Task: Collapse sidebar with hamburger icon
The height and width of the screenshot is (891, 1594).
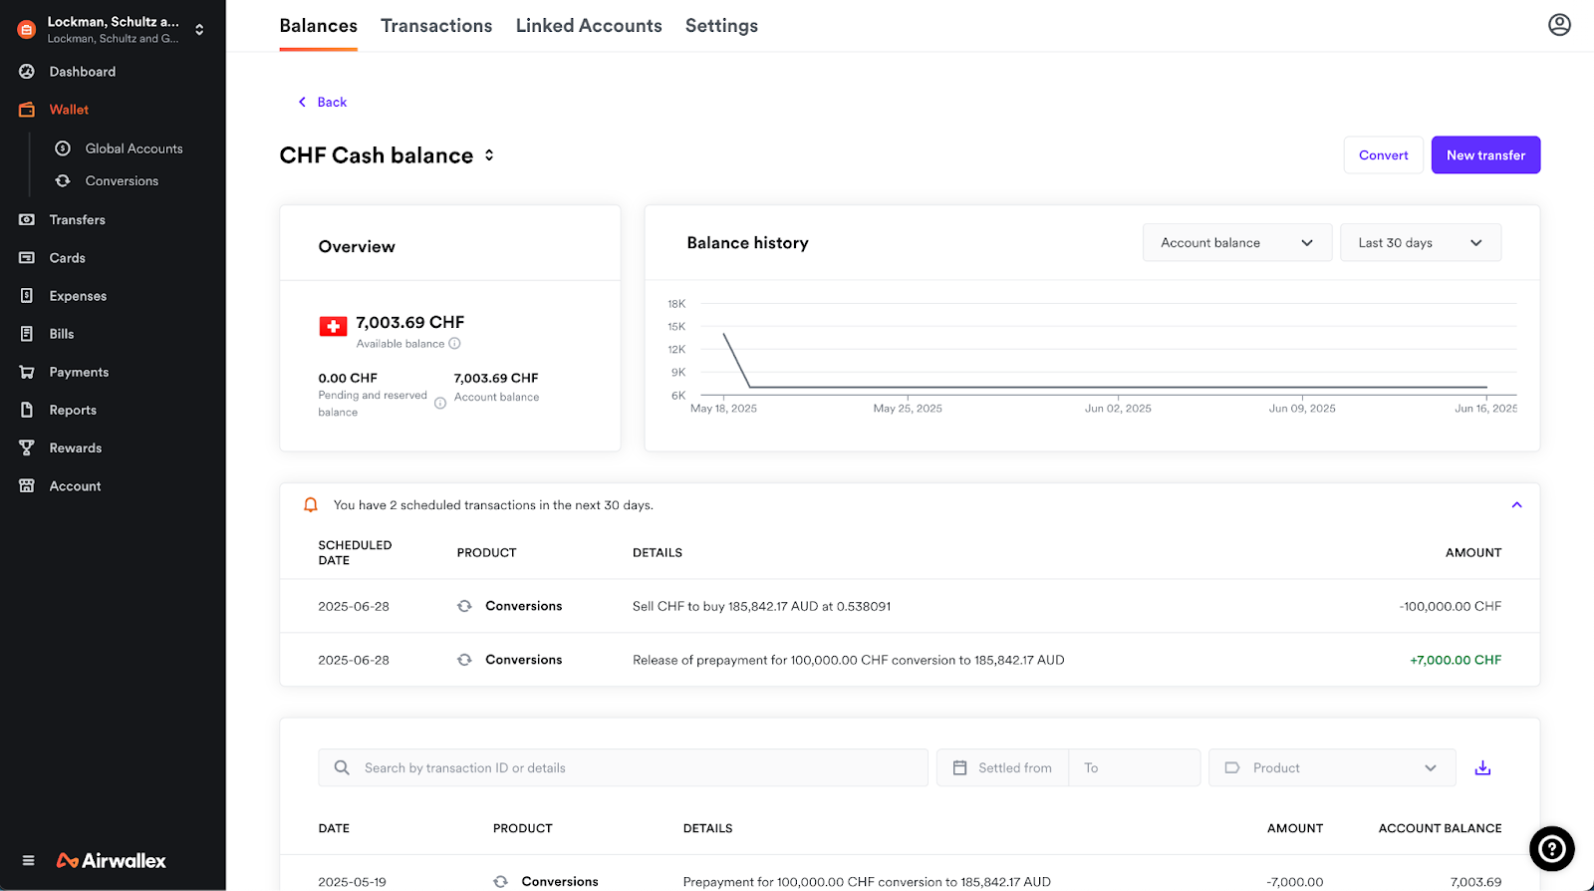Action: pyautogui.click(x=28, y=860)
